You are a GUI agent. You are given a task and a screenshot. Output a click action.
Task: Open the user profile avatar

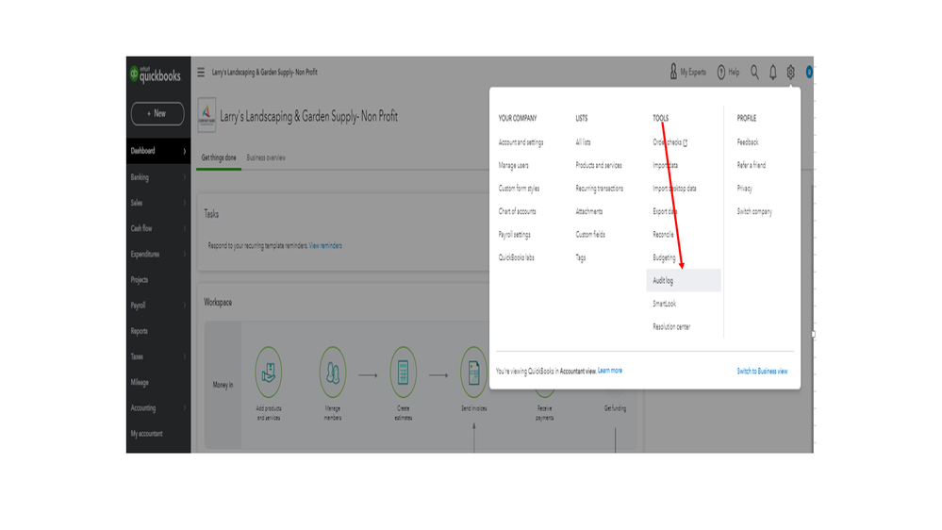[809, 72]
